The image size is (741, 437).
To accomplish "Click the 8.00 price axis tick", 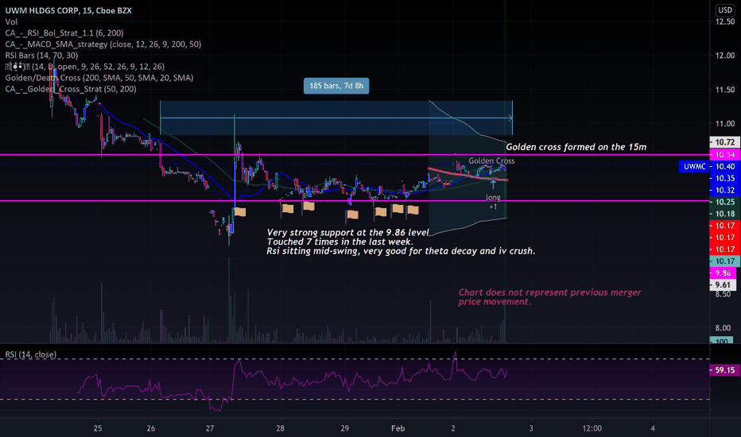I will (723, 328).
